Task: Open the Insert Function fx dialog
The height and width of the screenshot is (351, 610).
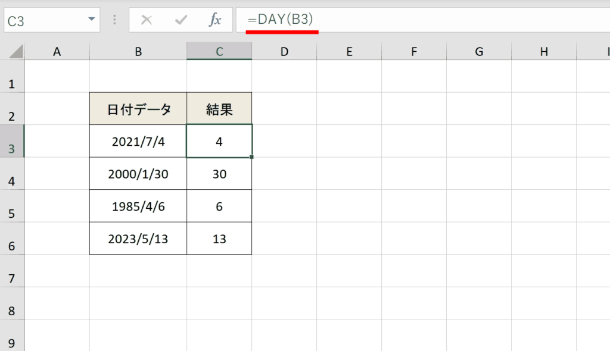Action: click(x=215, y=20)
